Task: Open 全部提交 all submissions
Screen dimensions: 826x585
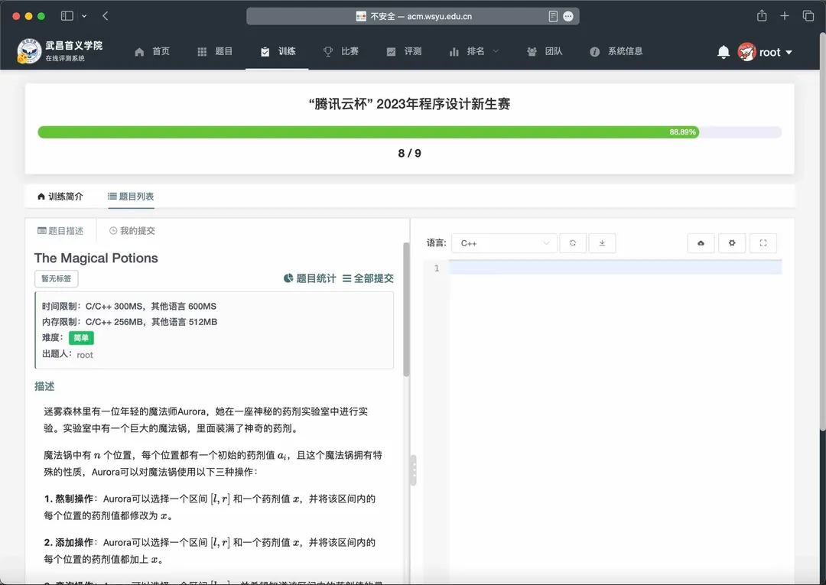Action: coord(368,278)
